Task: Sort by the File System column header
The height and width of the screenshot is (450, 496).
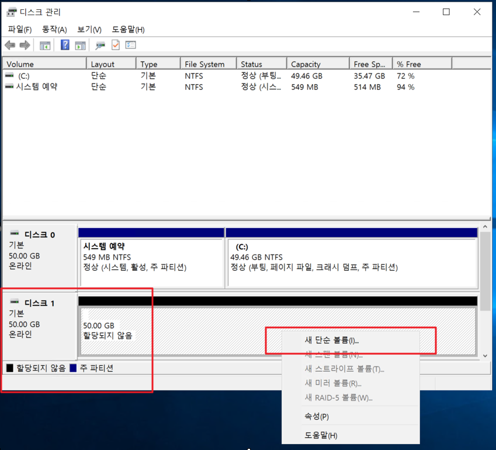Action: point(209,64)
